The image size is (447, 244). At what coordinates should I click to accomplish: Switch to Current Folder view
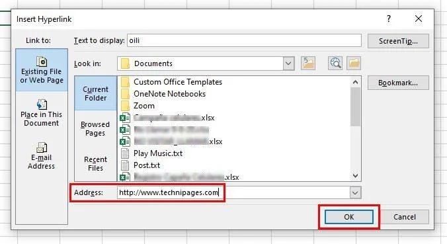[x=95, y=93]
